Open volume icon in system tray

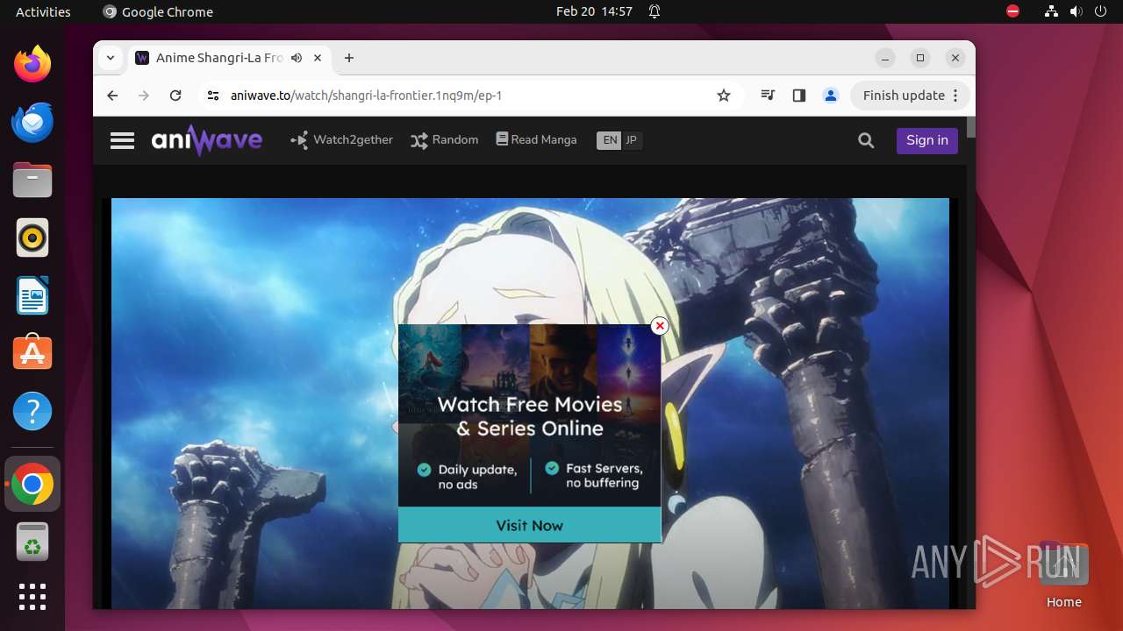(x=1077, y=11)
